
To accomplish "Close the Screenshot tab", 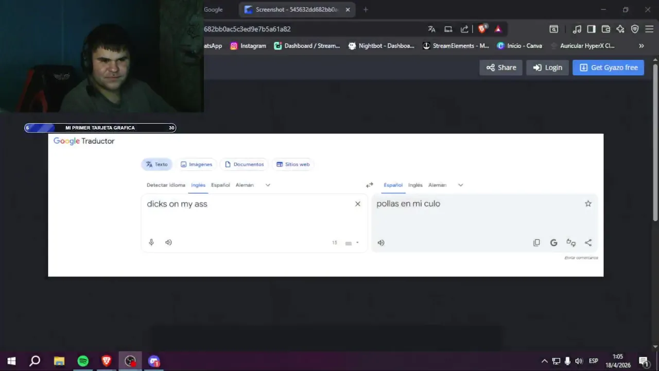I will tap(348, 9).
